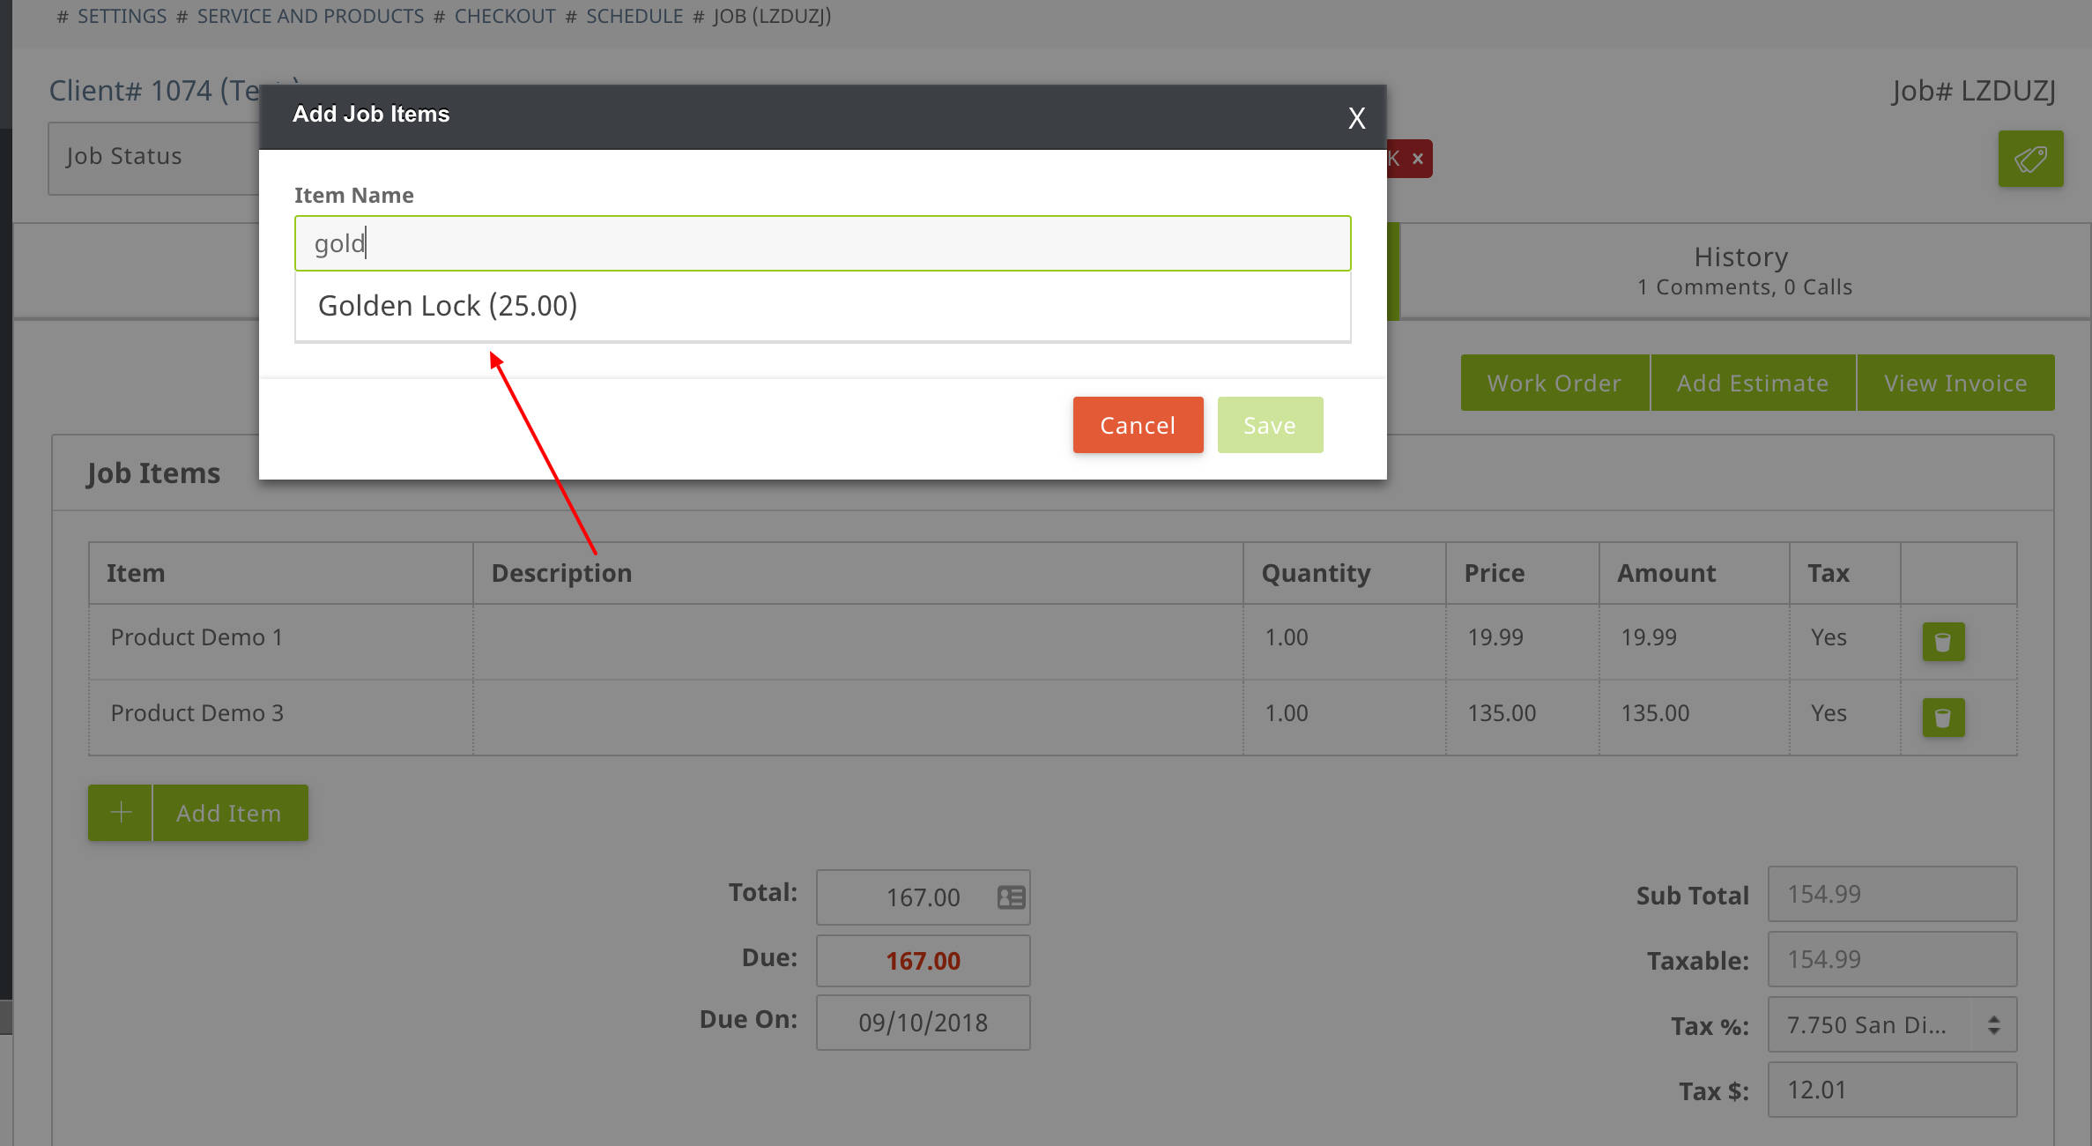Click the plus icon next to Add Item
This screenshot has width=2092, height=1146.
[x=120, y=812]
